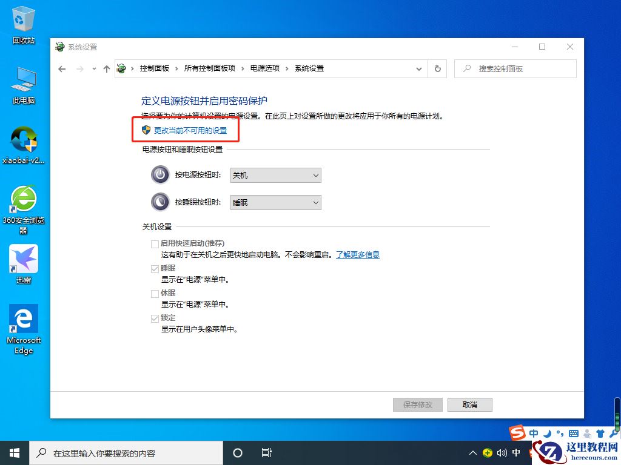The height and width of the screenshot is (465, 621).
Task: Open the power button action dropdown showing 关机
Action: pyautogui.click(x=275, y=174)
